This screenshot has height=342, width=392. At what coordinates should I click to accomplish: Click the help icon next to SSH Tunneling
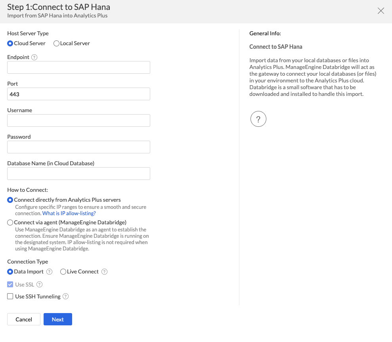click(x=66, y=296)
